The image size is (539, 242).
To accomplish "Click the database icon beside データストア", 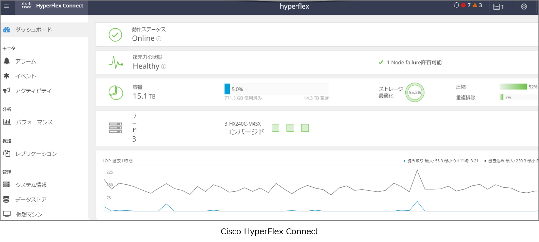I will (6, 199).
